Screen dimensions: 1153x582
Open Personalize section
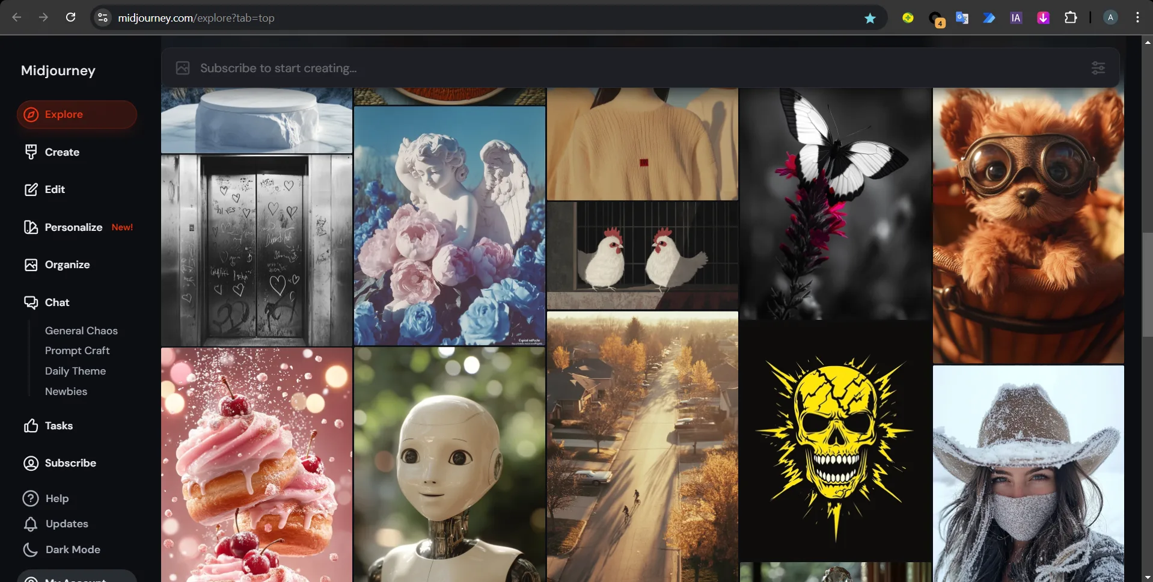click(73, 227)
